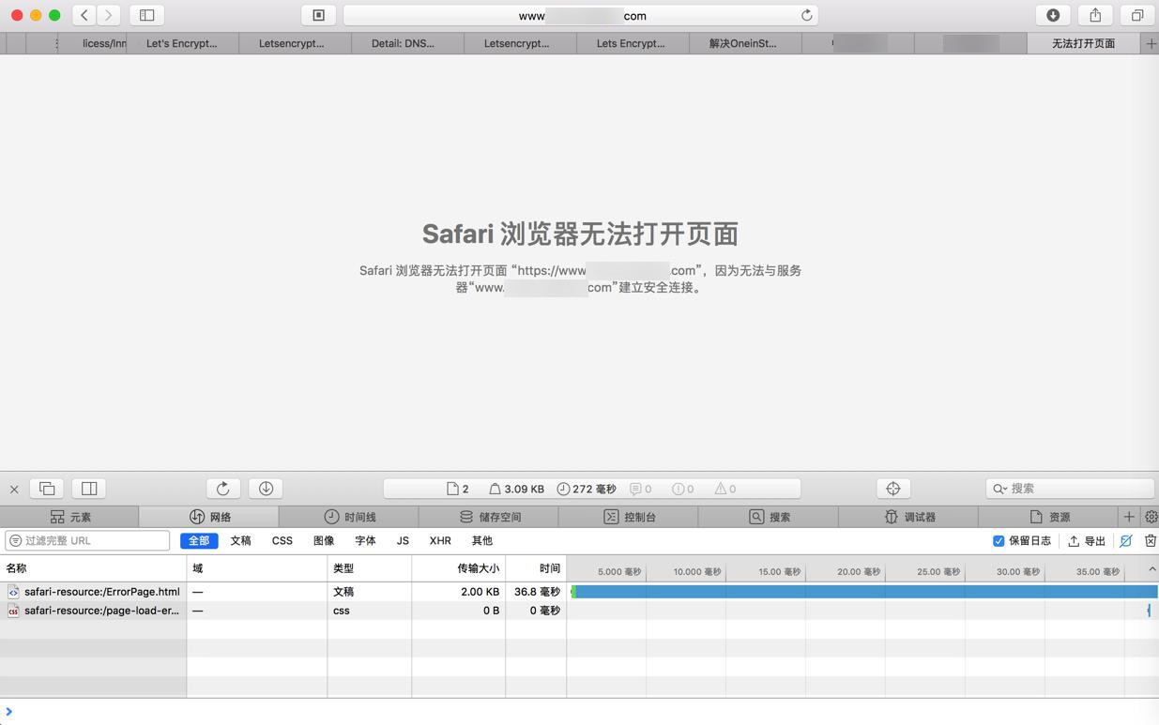The height and width of the screenshot is (725, 1159).
Task: Filter network by 其他 other
Action: click(481, 541)
